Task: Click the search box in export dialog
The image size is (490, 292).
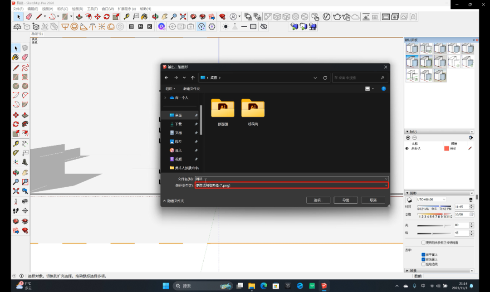Action: point(359,78)
